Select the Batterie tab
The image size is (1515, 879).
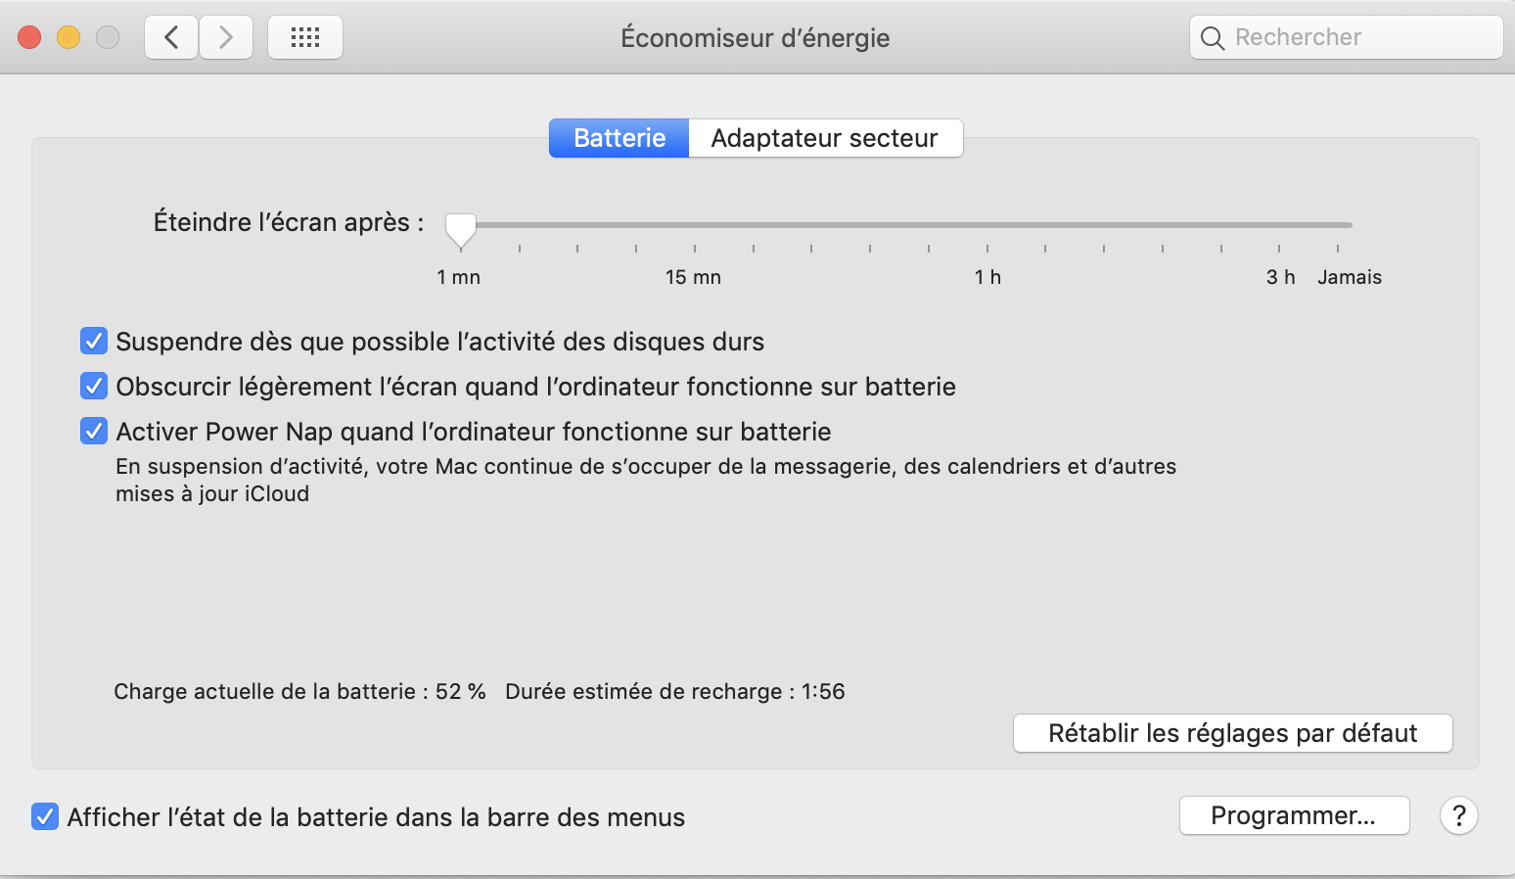[619, 138]
